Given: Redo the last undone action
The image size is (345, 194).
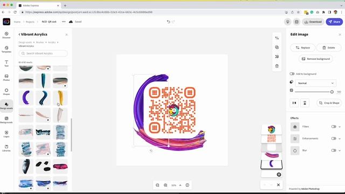Looking at the screenshot, I should click(x=174, y=22).
